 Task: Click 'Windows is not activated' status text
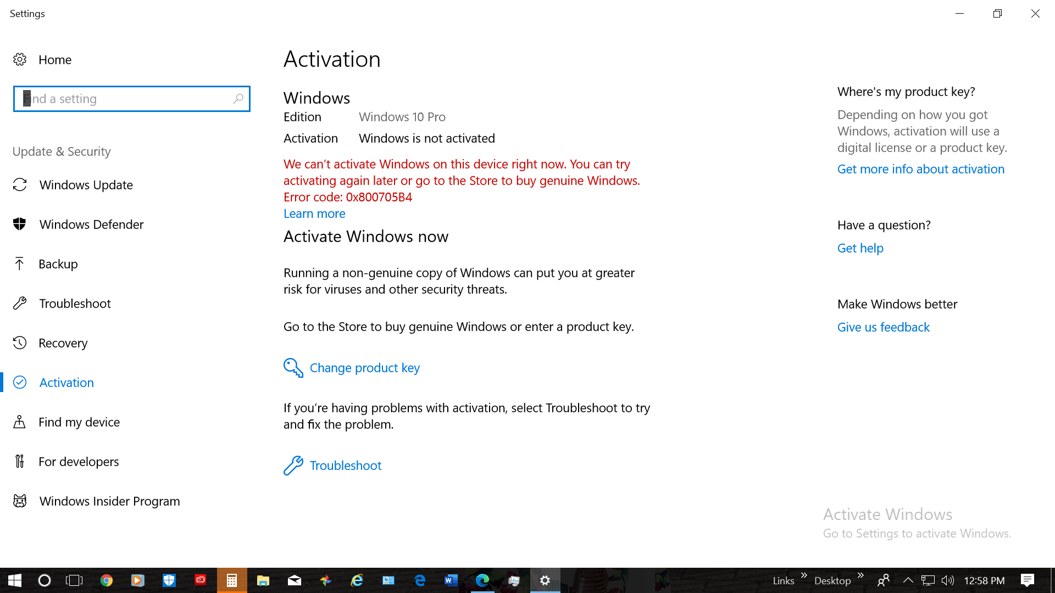(x=427, y=138)
